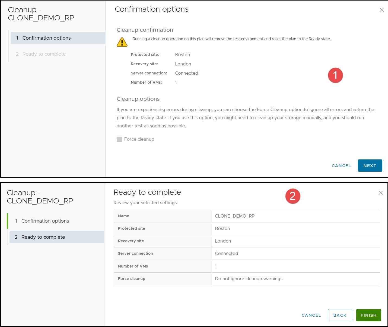Close the Ready to complete dialog
This screenshot has height=327, width=388.
[380, 193]
